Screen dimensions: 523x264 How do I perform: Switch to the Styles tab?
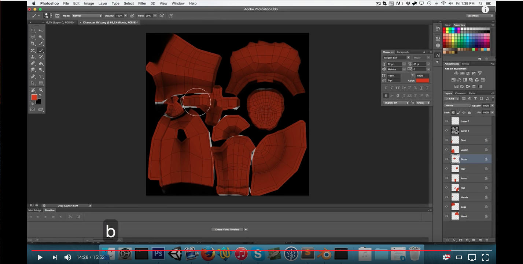coord(465,64)
